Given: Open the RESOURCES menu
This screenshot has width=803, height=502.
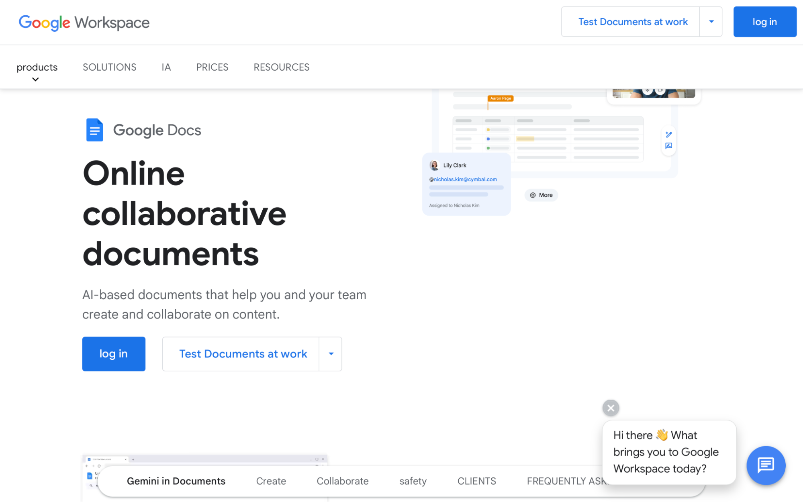Looking at the screenshot, I should [x=281, y=67].
